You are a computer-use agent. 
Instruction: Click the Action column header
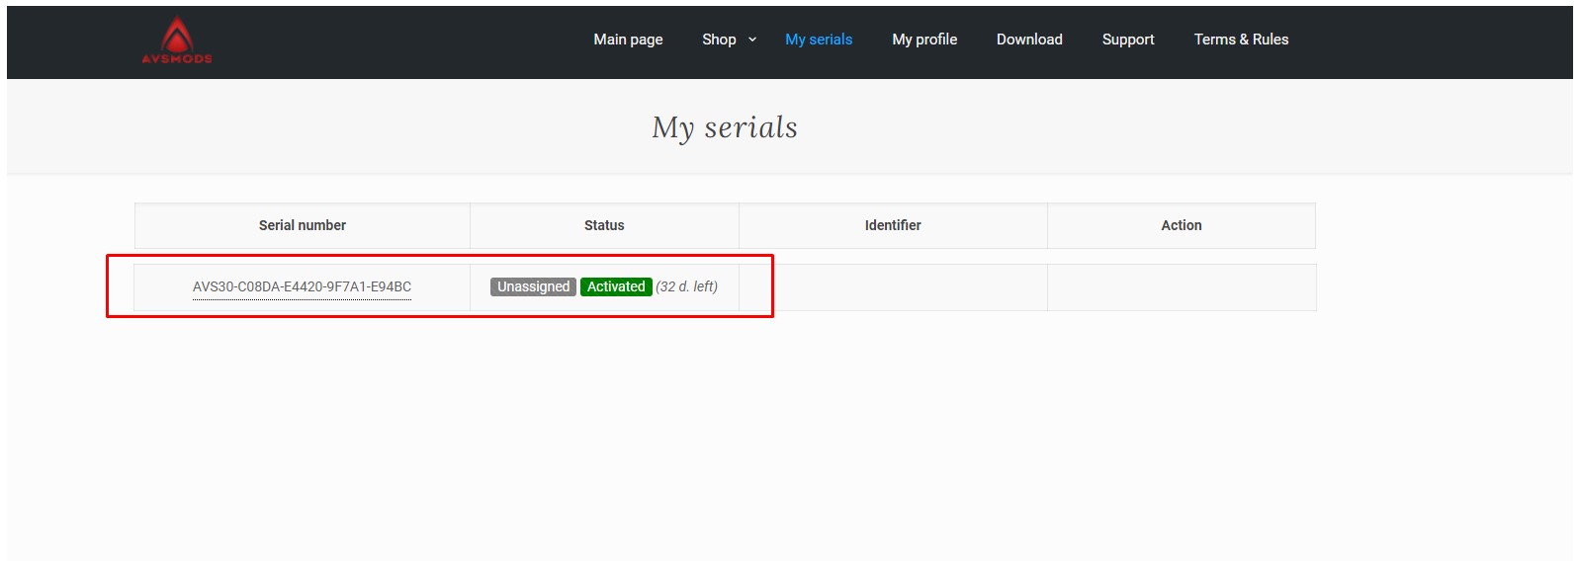(1181, 225)
